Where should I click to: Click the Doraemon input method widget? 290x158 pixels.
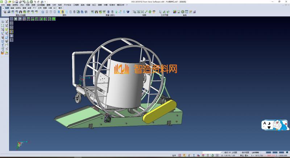(x=275, y=125)
